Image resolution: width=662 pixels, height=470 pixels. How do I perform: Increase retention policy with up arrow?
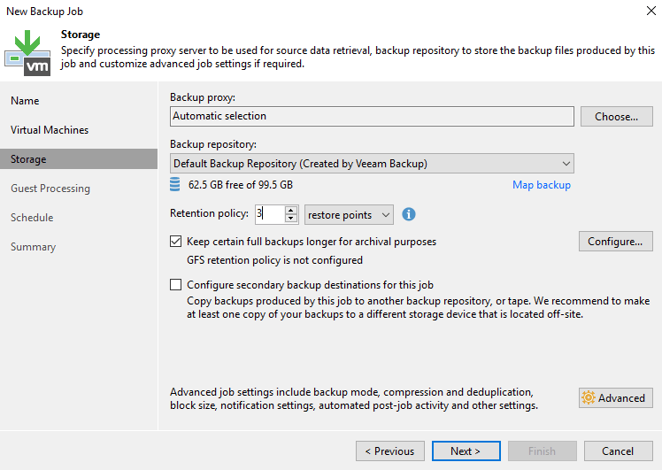(x=291, y=210)
